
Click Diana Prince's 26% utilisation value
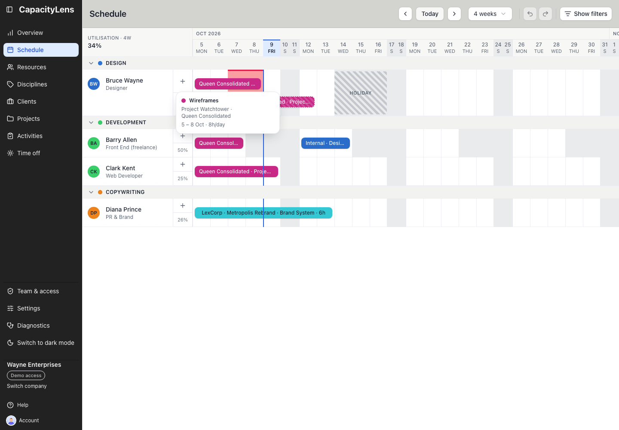(x=183, y=220)
